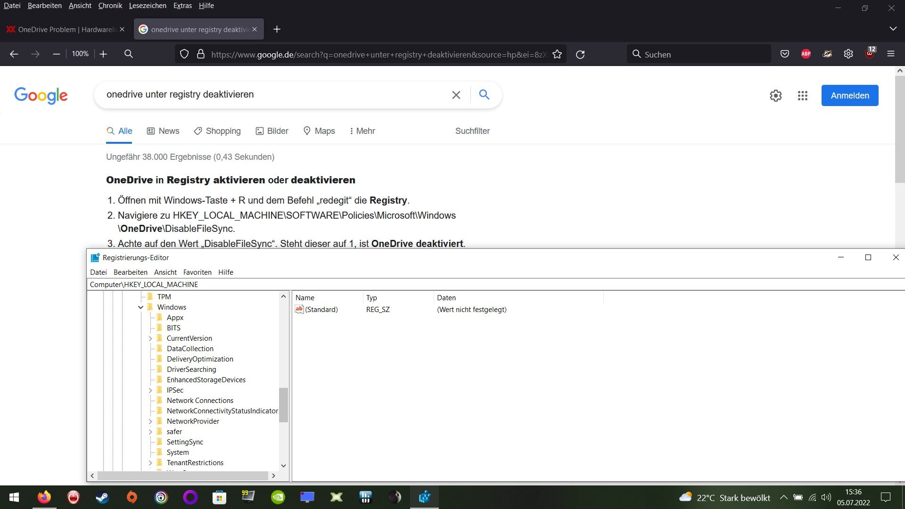Open the Lesezeichen menu in Firefox

coord(148,6)
